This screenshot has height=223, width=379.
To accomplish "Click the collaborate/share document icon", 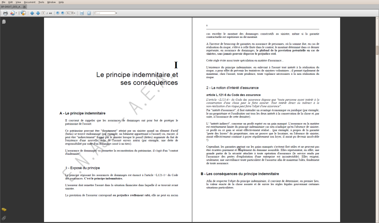I will click(x=23, y=13).
